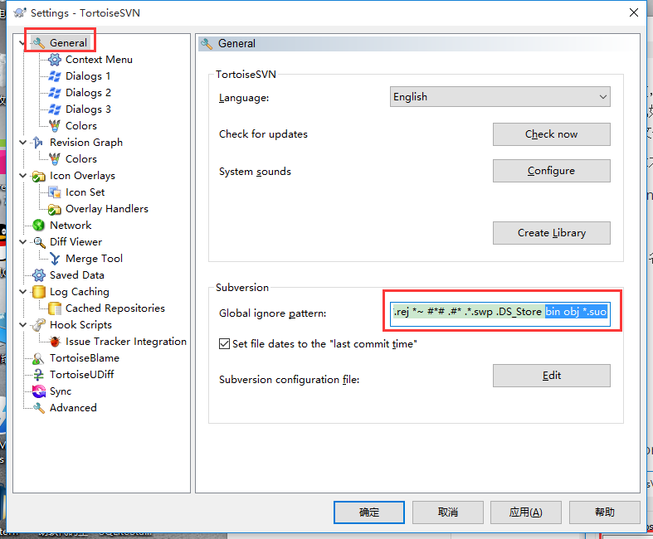Select Context Menu settings page

(x=99, y=60)
